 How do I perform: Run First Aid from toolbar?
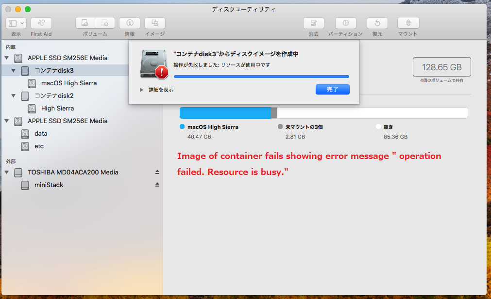click(41, 23)
